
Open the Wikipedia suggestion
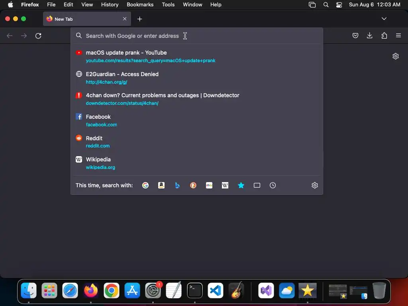(197, 163)
